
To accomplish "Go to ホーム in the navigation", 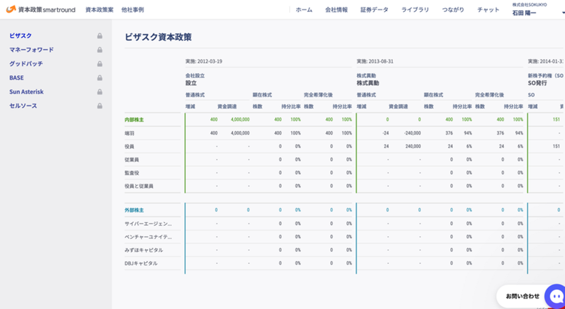I will tap(304, 10).
